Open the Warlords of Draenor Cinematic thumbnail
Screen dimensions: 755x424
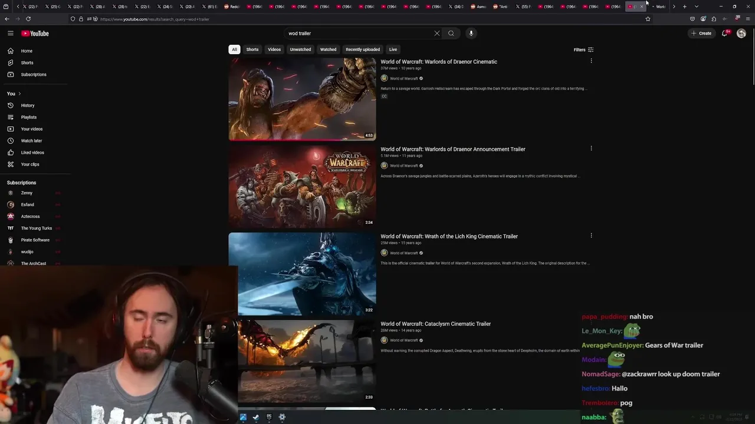[302, 99]
